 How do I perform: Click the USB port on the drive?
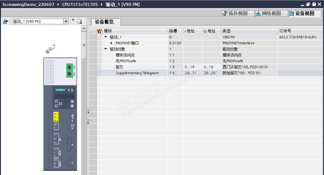73,116
